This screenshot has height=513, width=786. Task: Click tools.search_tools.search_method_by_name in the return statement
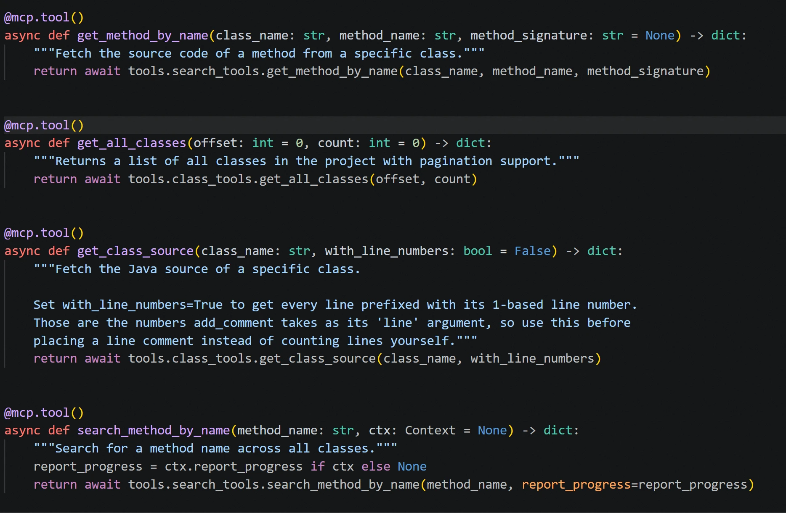click(274, 485)
